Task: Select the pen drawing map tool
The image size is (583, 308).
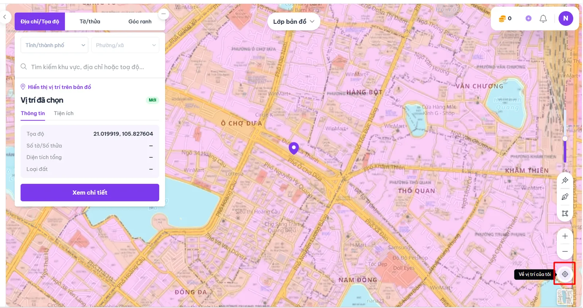Action: (x=565, y=197)
